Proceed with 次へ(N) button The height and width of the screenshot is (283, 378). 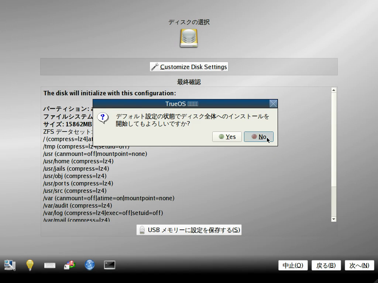(x=359, y=265)
